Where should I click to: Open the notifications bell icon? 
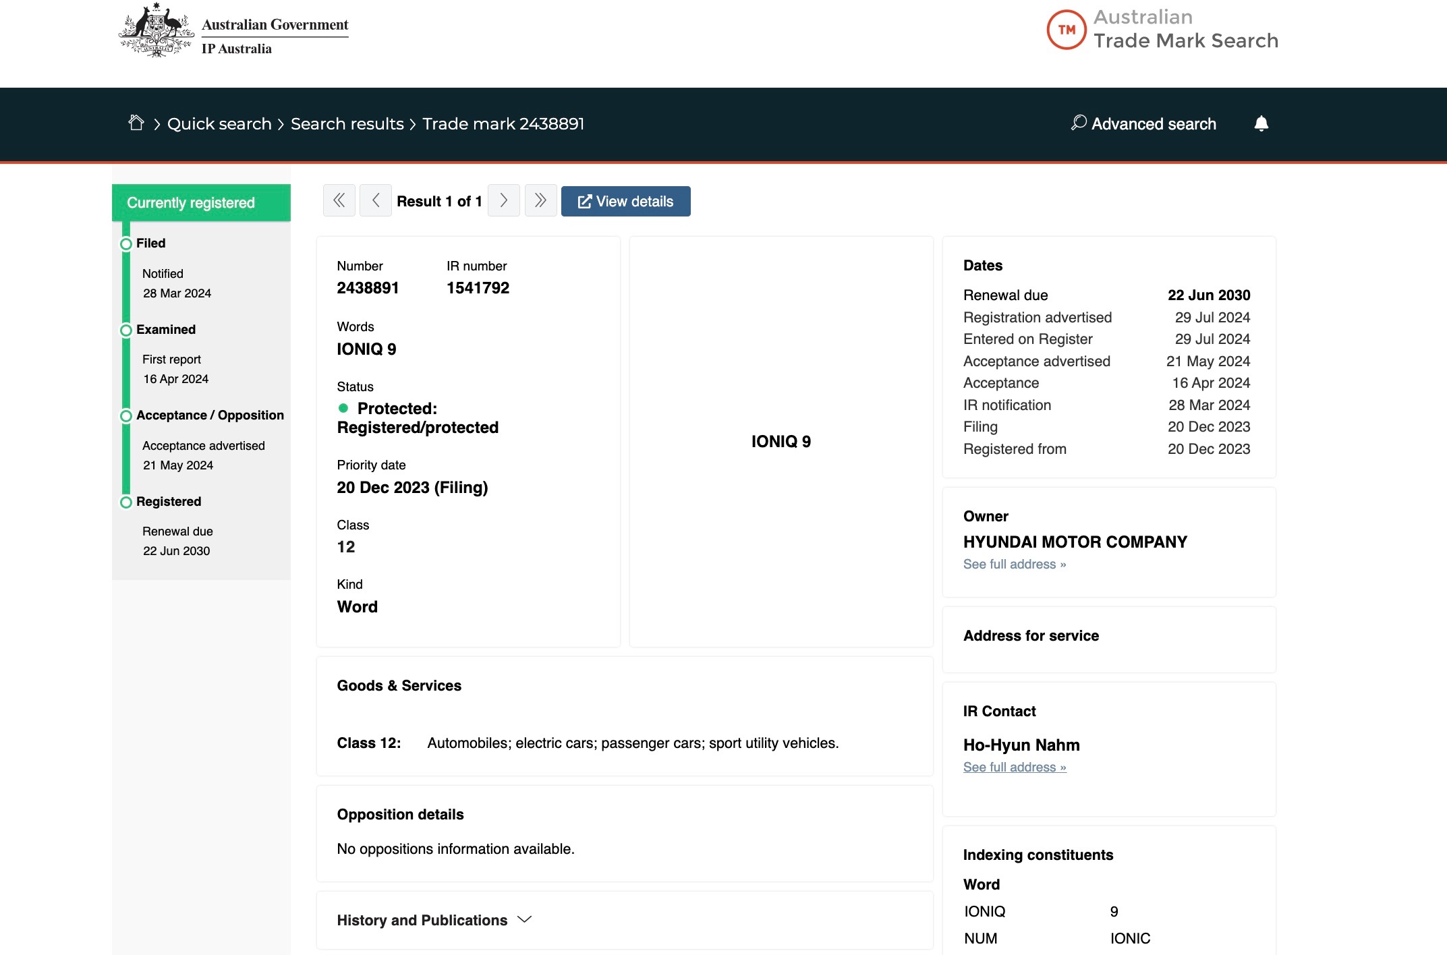point(1261,123)
